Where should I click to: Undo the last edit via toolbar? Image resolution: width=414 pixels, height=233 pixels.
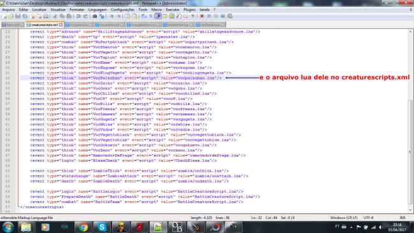(78, 17)
